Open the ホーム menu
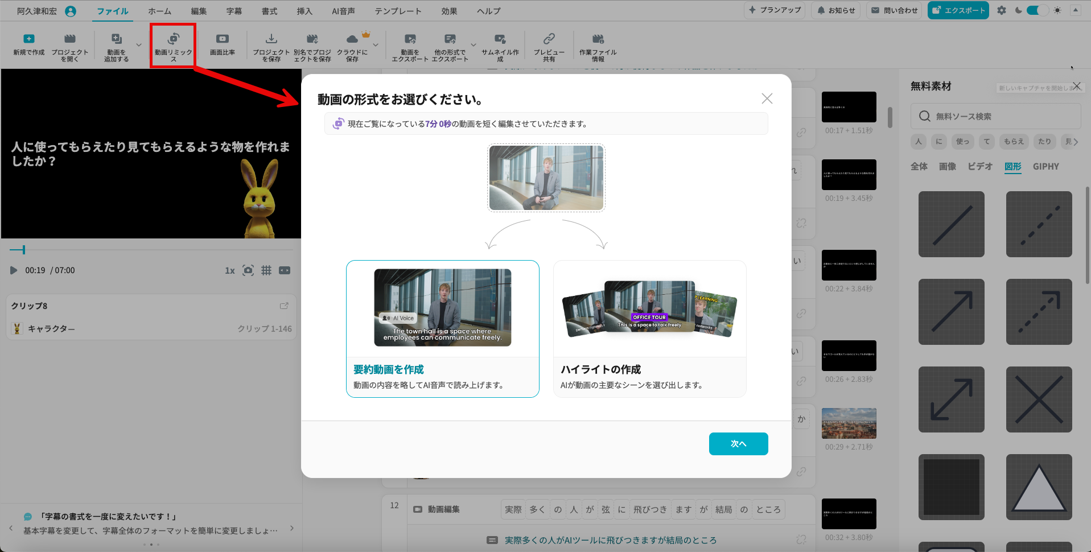 pos(160,11)
